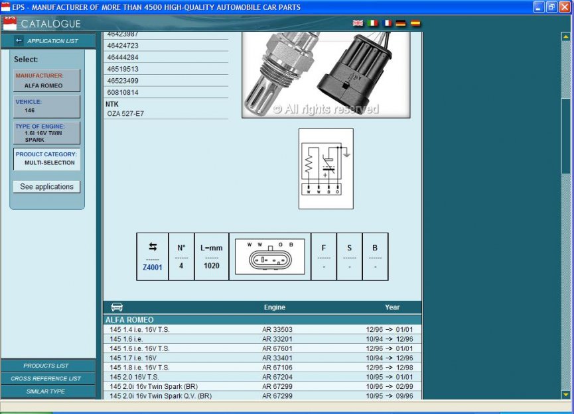574x414 pixels.
Task: Open the Z4001 interchange link
Action: [153, 268]
